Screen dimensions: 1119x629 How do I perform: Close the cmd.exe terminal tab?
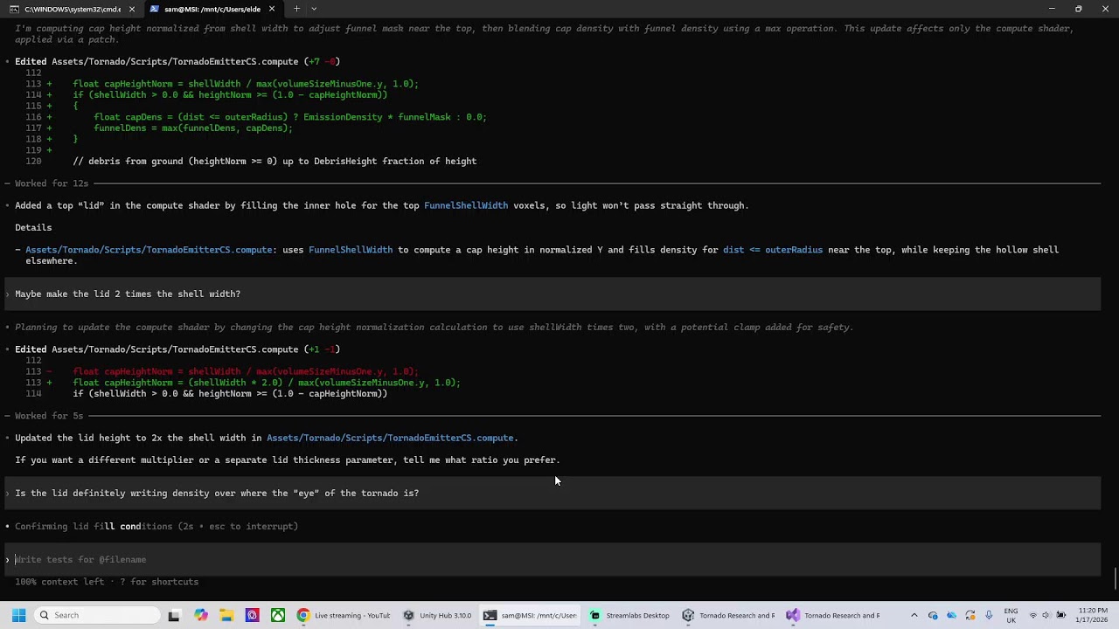(x=131, y=9)
